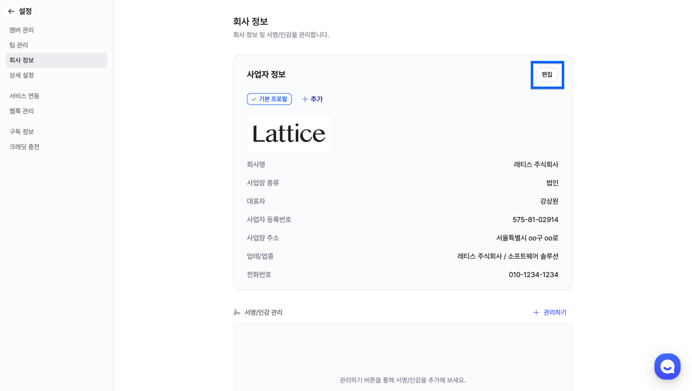Navigate to 서비스 연동
692x391 pixels.
tap(56, 96)
